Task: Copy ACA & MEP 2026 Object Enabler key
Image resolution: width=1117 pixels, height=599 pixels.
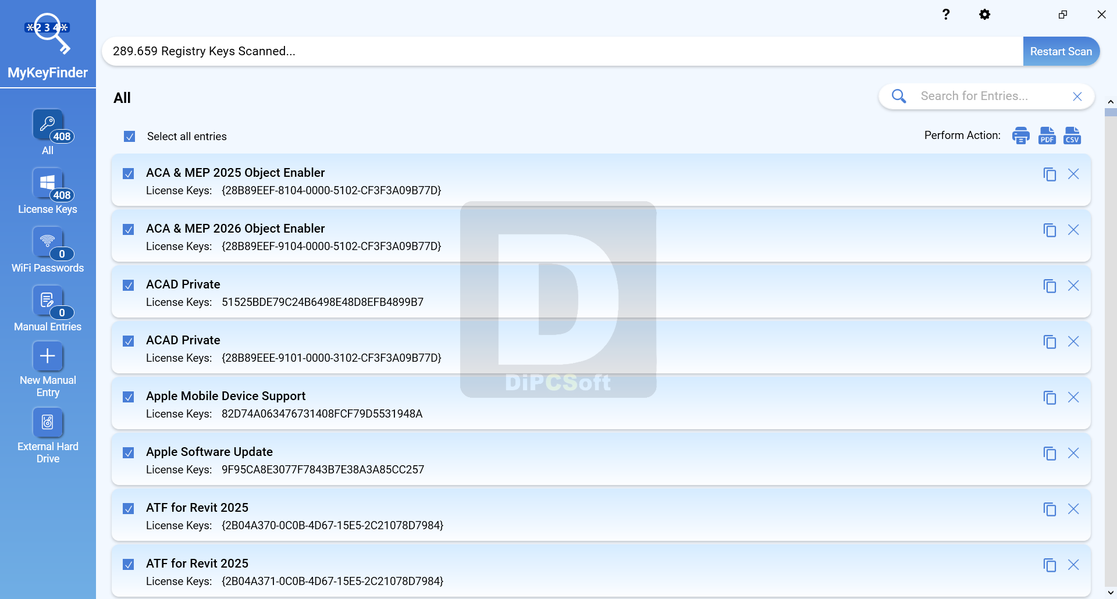Action: [1050, 230]
